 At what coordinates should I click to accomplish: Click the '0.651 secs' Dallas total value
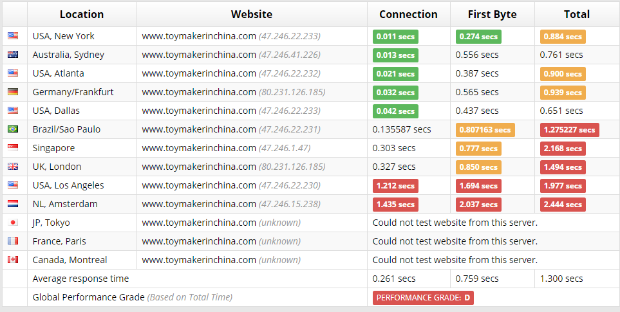pyautogui.click(x=561, y=111)
